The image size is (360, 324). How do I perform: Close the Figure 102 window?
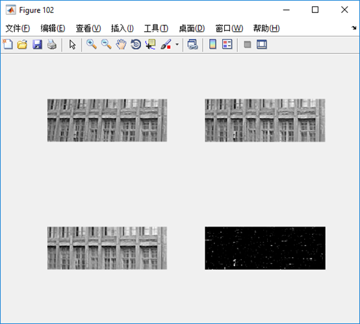click(x=344, y=10)
